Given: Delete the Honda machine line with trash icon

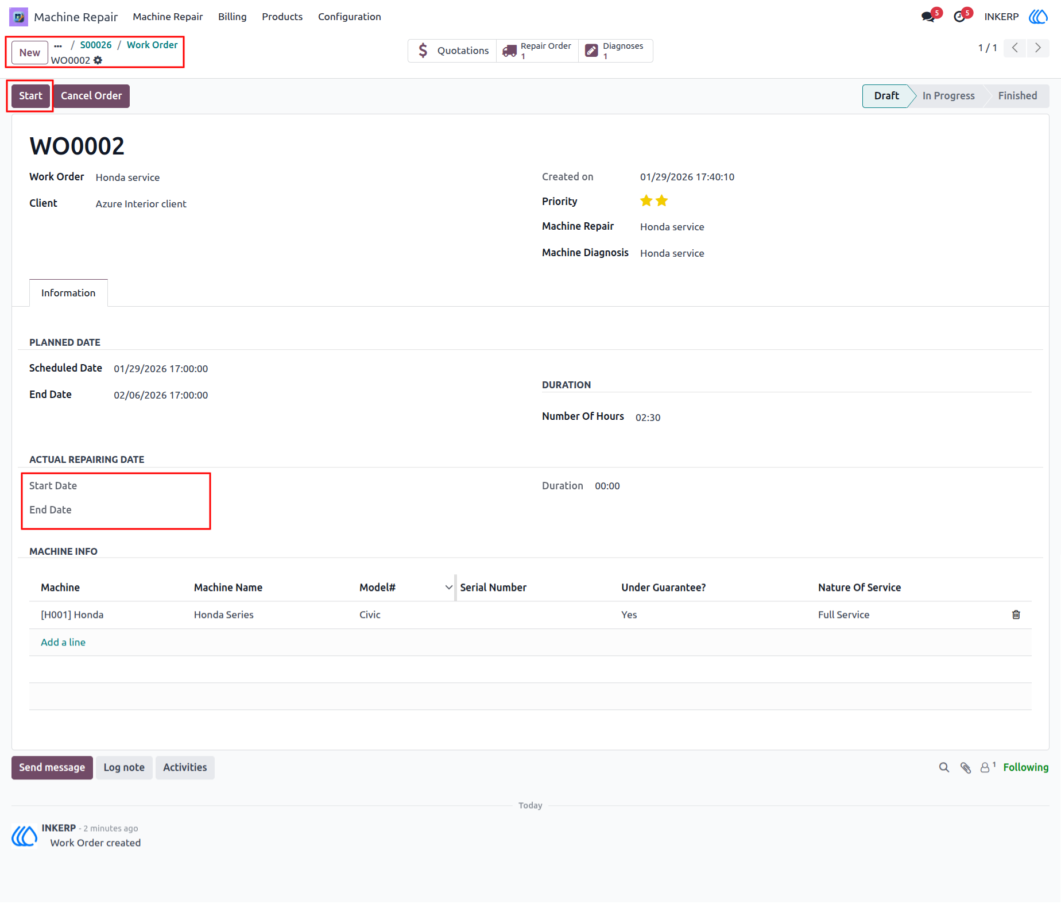Looking at the screenshot, I should click(1016, 615).
